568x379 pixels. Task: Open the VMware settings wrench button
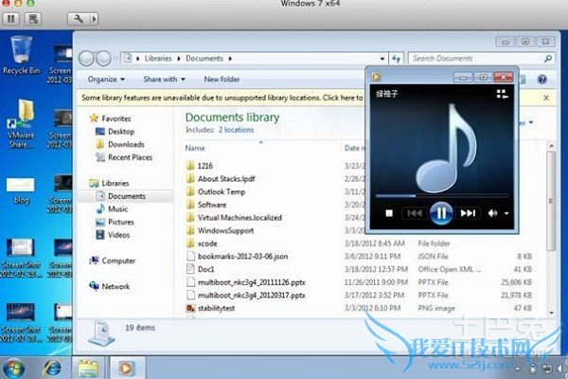point(79,18)
